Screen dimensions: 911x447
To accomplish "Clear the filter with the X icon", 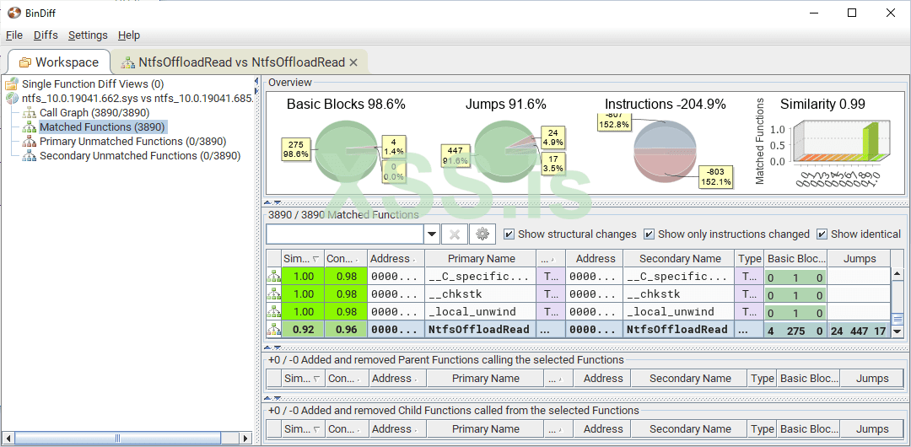I will 454,234.
